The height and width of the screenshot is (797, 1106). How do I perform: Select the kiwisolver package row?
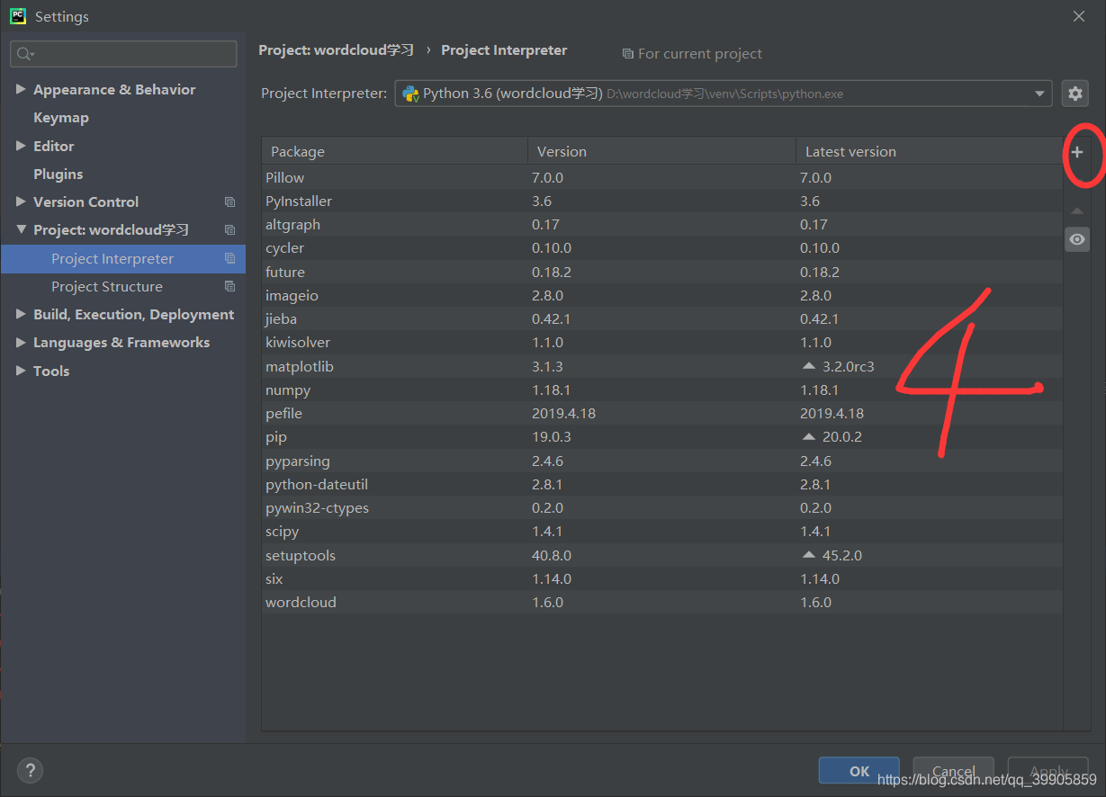click(x=661, y=342)
